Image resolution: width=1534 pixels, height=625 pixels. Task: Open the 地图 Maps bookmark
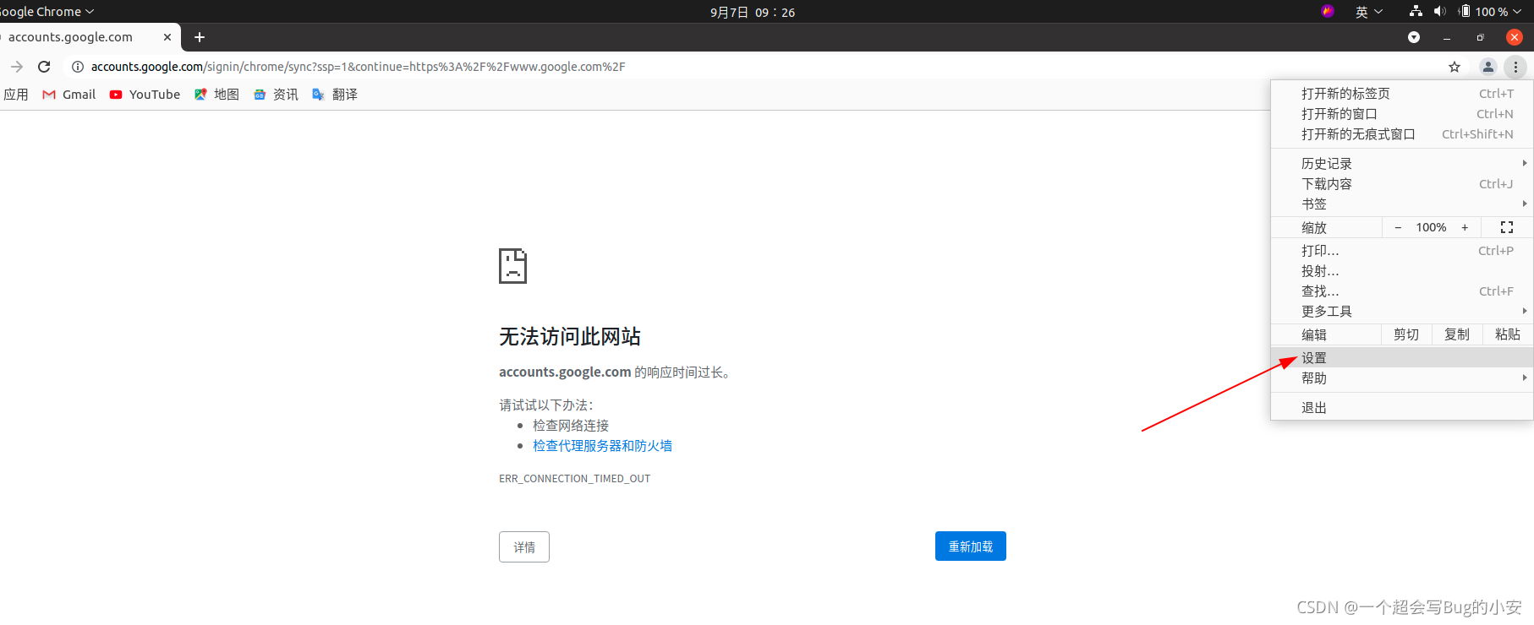216,95
